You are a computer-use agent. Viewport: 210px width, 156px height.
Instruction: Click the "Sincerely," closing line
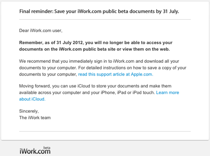[29, 111]
